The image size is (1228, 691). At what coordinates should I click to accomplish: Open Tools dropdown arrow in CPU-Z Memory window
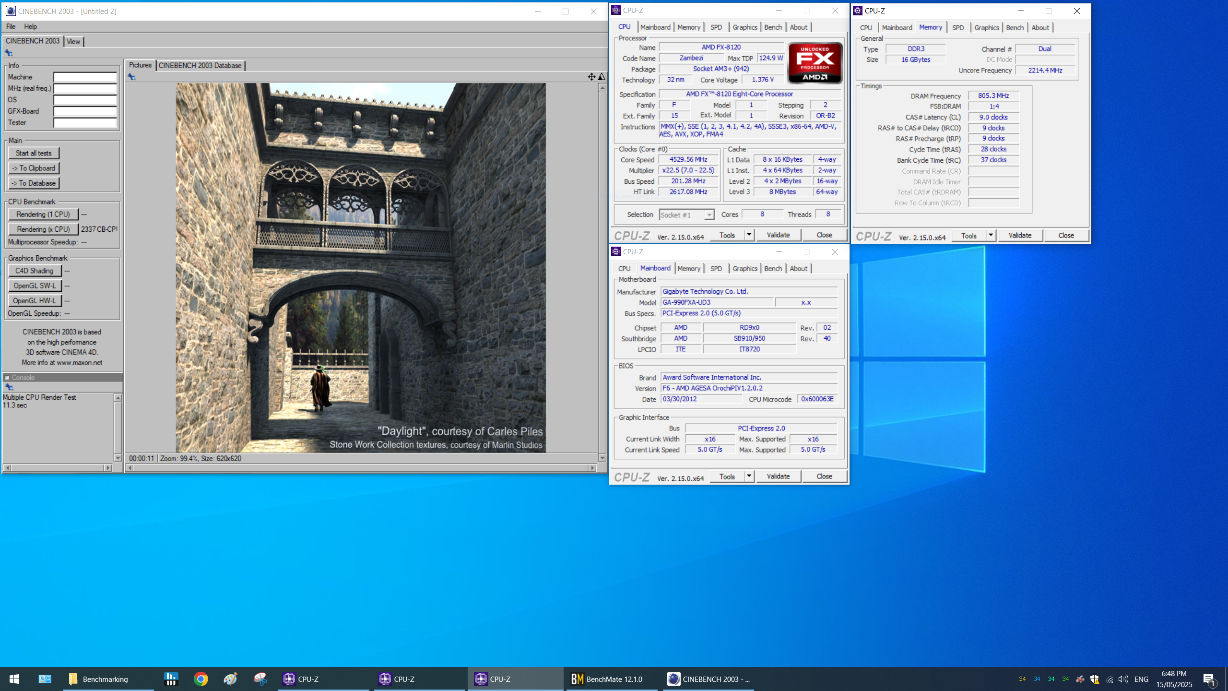pos(991,235)
